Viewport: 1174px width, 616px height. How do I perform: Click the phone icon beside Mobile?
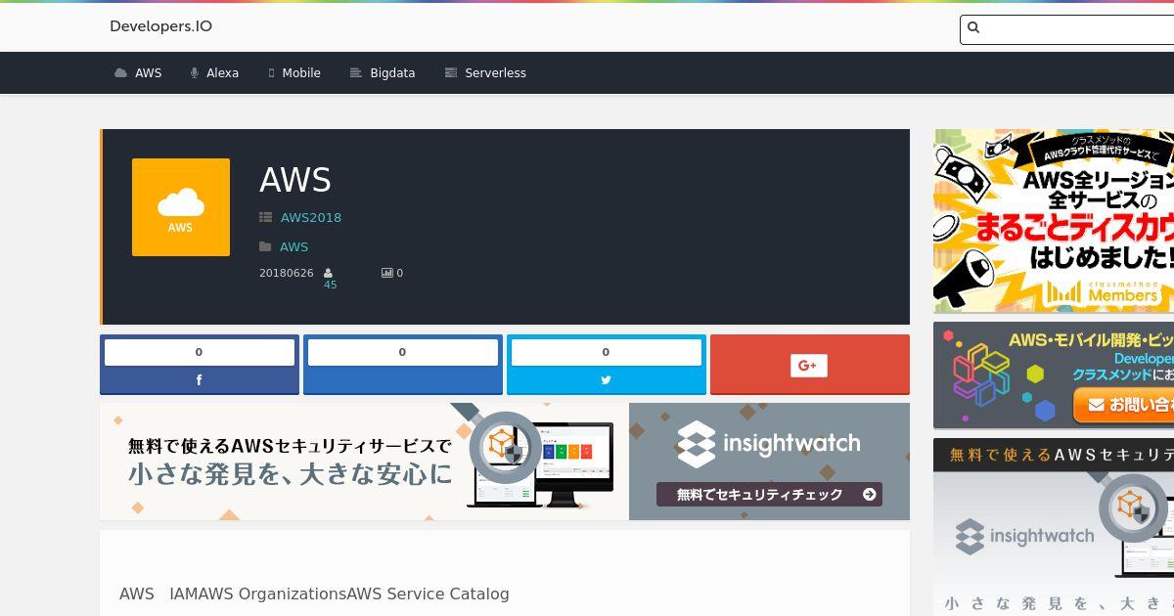pyautogui.click(x=271, y=73)
